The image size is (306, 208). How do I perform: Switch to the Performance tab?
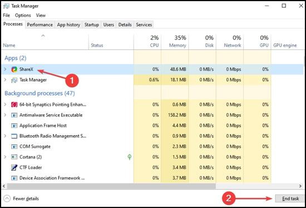point(40,25)
